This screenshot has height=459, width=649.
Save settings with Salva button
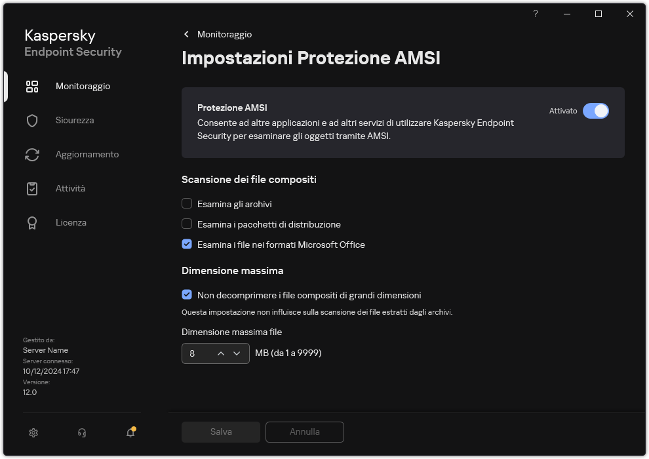point(220,431)
